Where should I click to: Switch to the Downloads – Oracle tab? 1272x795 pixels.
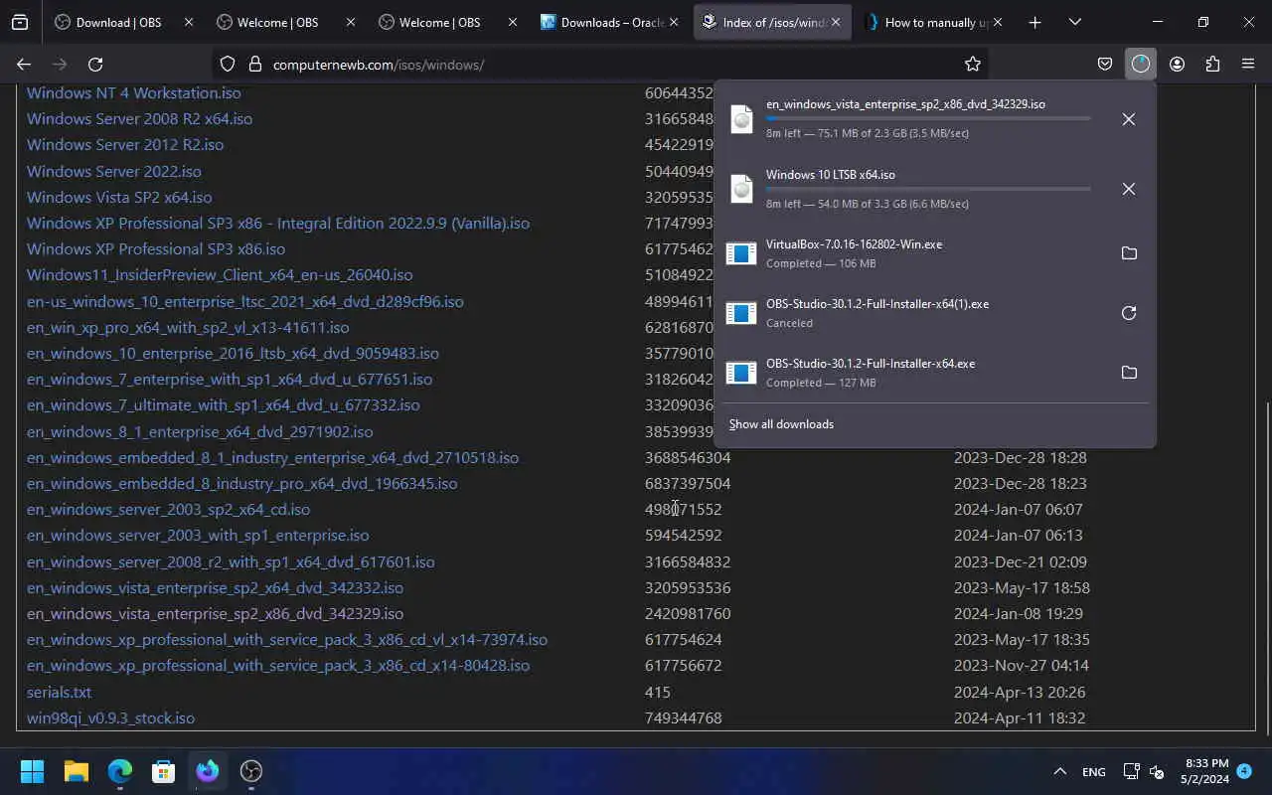(609, 22)
